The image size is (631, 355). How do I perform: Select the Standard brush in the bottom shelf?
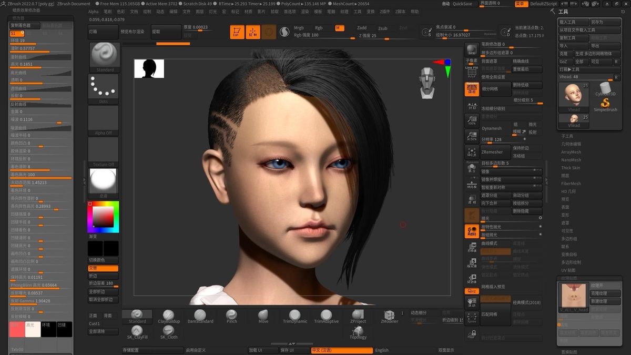(x=137, y=317)
